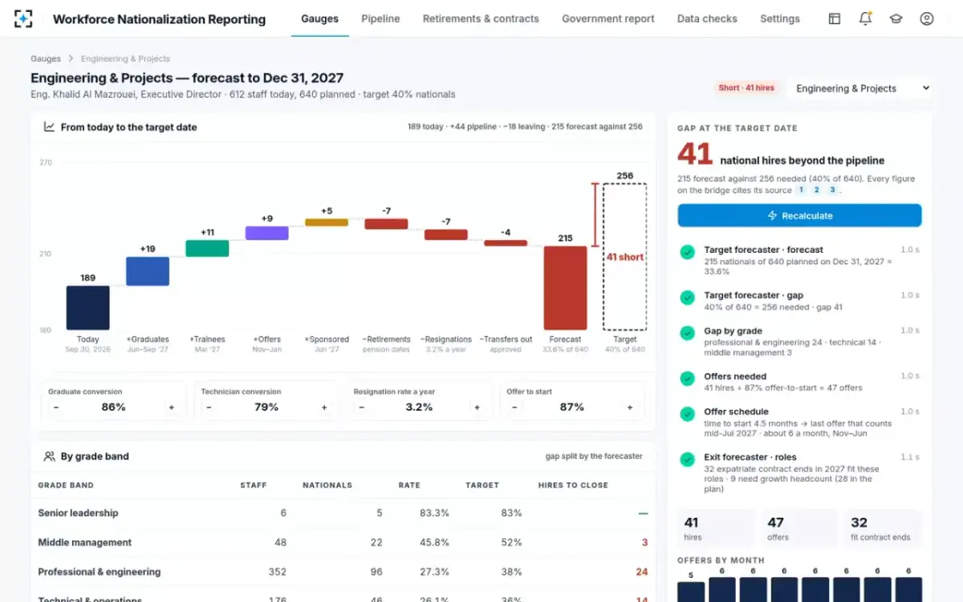The height and width of the screenshot is (602, 963).
Task: Open the Government report tab
Action: tap(608, 18)
